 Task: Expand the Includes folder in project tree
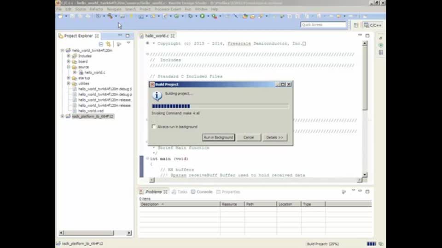click(x=68, y=56)
